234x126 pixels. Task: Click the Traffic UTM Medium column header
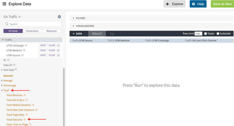pyautogui.click(x=126, y=41)
